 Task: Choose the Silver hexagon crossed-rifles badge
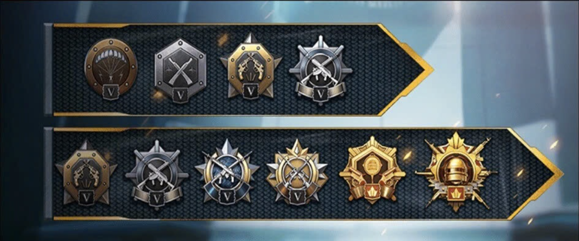pyautogui.click(x=180, y=70)
